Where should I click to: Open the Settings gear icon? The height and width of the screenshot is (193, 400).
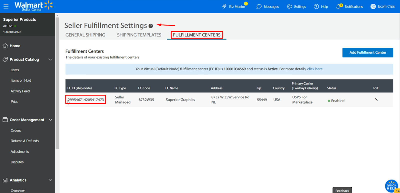coord(289,7)
